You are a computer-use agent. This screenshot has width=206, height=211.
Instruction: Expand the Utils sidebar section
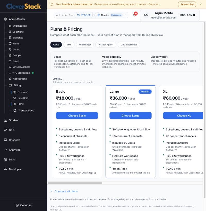coord(12,130)
